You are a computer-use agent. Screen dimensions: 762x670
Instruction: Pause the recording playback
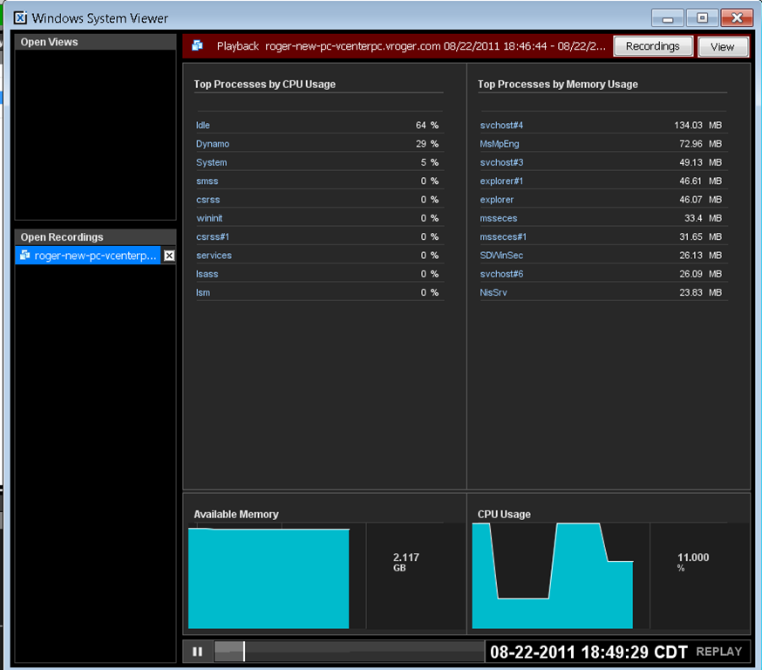[x=197, y=652]
